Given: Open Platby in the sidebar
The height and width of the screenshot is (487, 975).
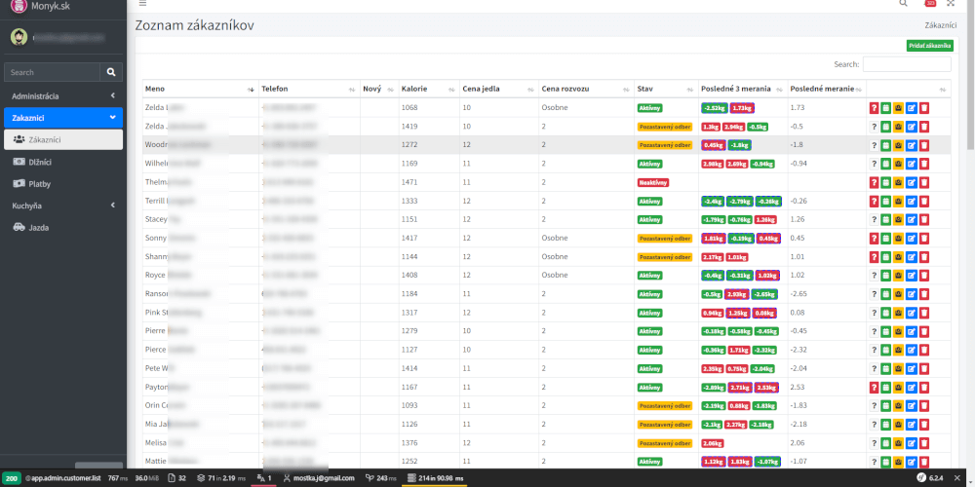Looking at the screenshot, I should click(39, 183).
